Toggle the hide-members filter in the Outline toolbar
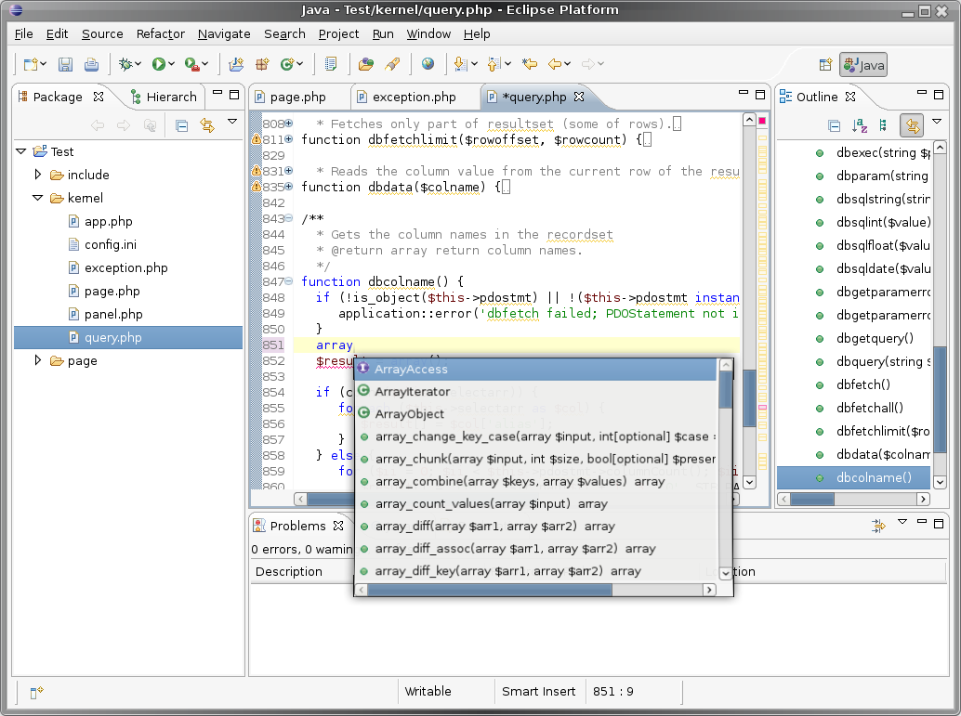The image size is (961, 716). (x=883, y=126)
